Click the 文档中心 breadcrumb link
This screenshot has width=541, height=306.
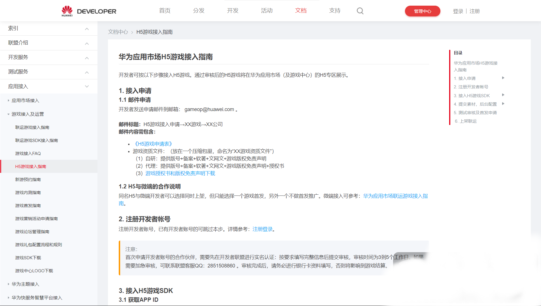tap(118, 32)
